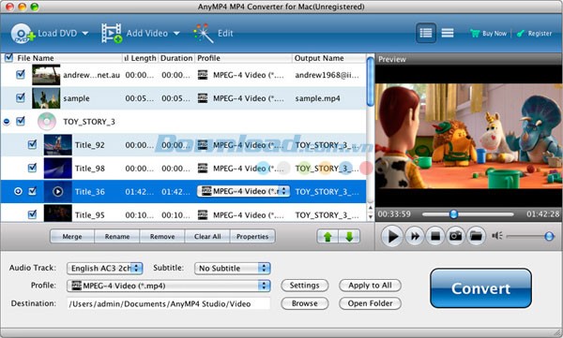Click the Open Folder button

click(x=370, y=303)
